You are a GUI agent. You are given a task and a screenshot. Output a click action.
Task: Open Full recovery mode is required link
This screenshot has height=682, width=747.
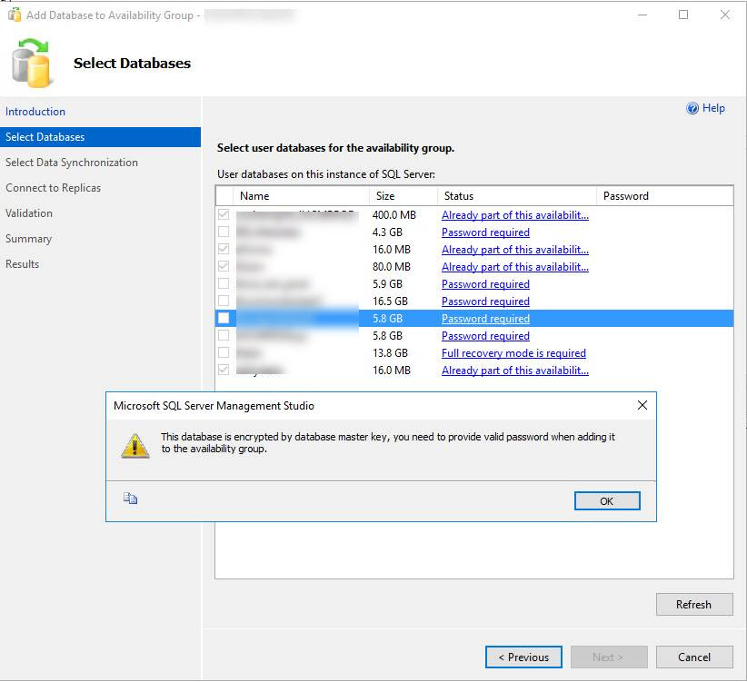(x=513, y=353)
